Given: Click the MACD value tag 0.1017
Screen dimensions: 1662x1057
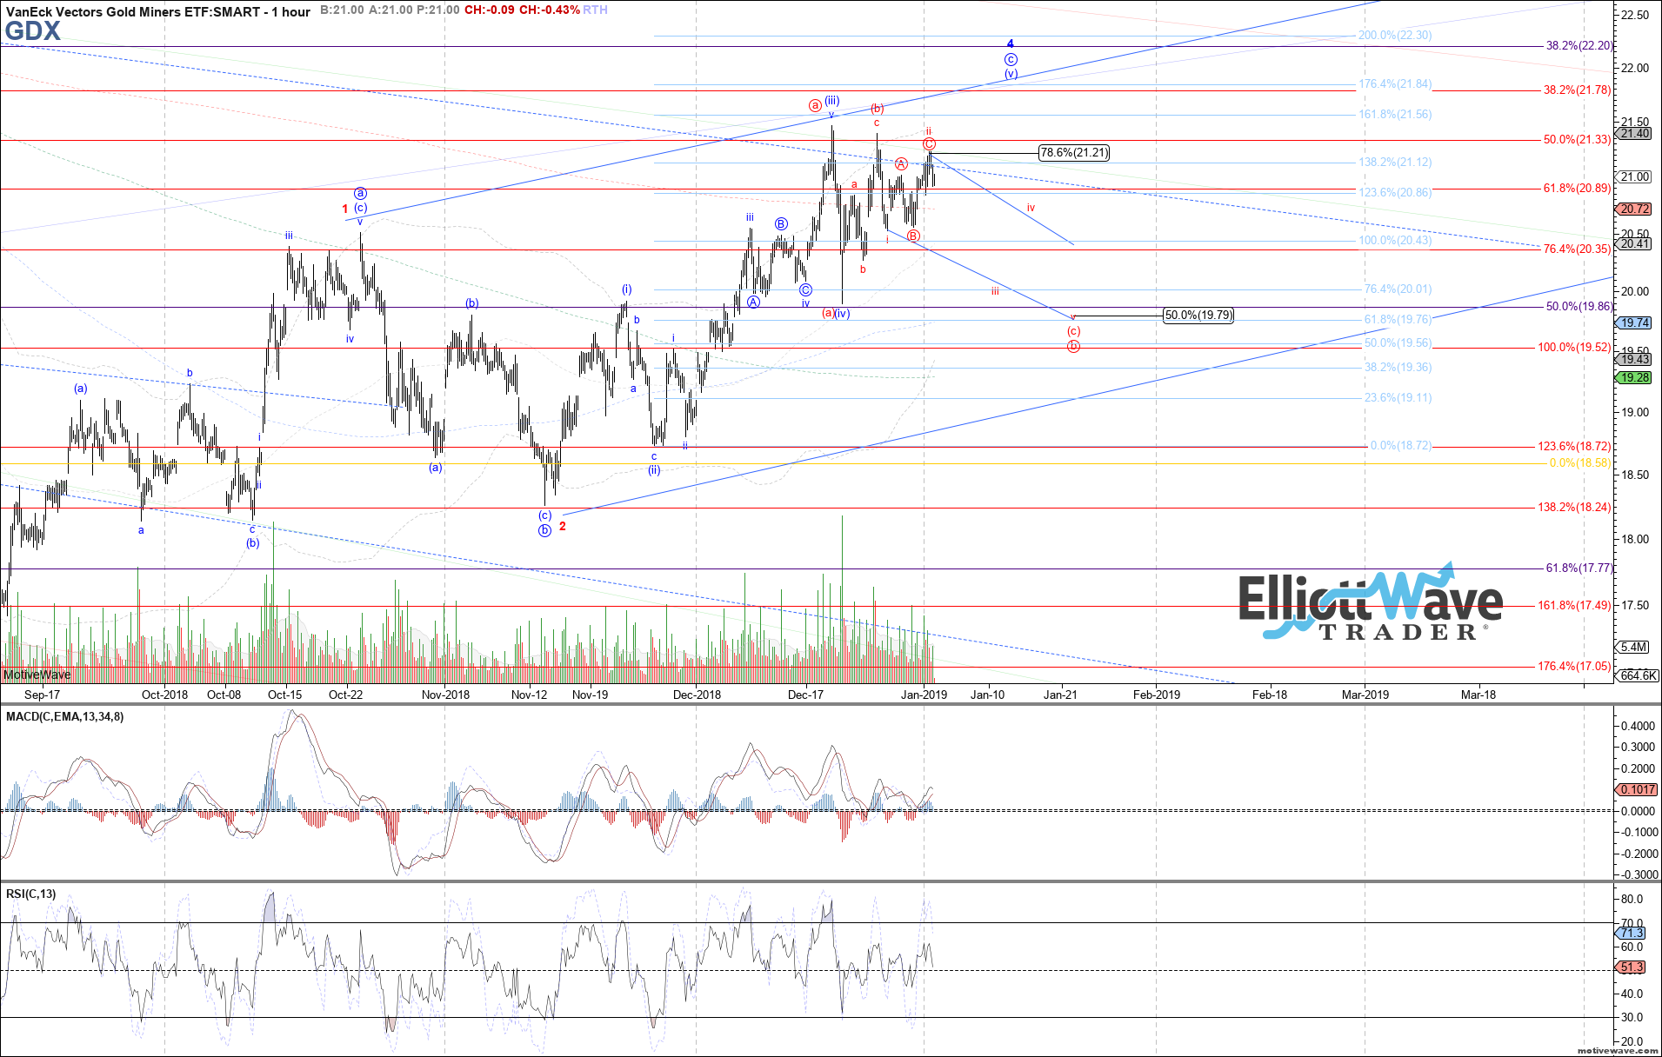Looking at the screenshot, I should point(1637,789).
